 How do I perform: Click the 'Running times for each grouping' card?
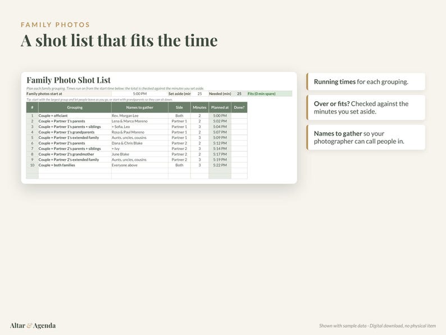pos(366,82)
